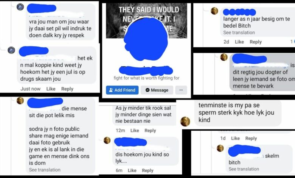
Task: Reply to the 6m old comment
Action: tap(147, 170)
